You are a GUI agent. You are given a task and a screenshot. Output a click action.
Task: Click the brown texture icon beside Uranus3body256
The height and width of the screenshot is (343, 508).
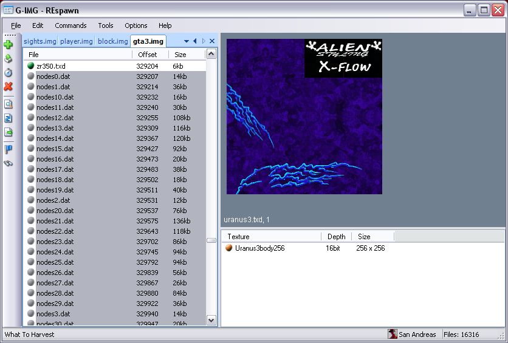[228, 248]
